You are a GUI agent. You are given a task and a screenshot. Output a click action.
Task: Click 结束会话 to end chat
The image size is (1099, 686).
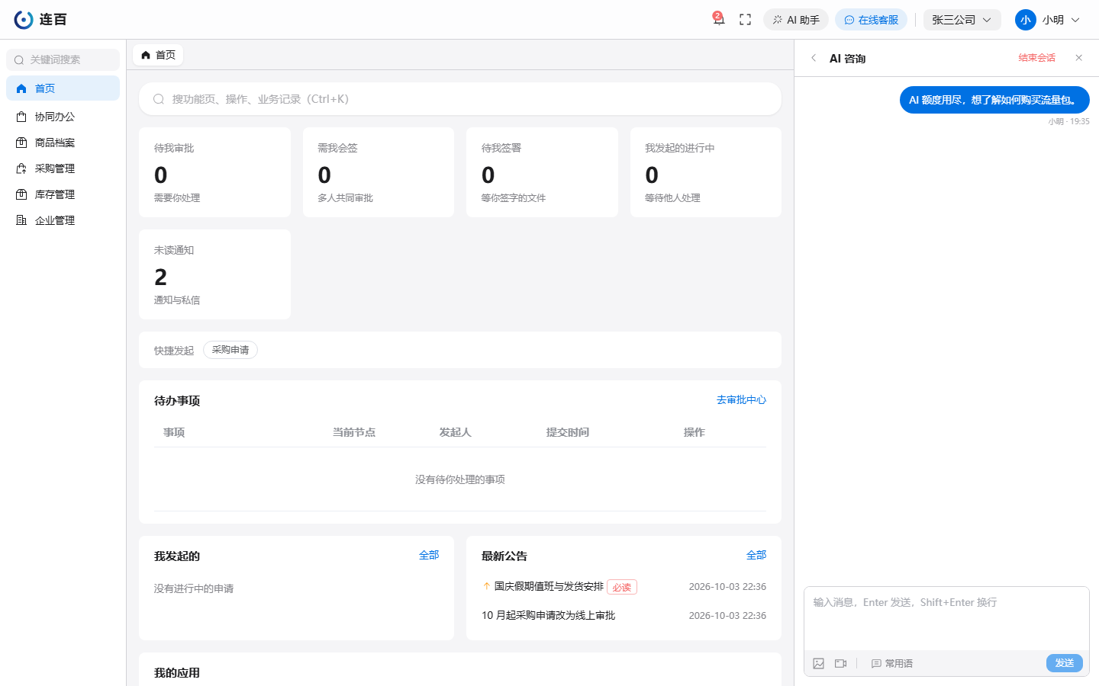(x=1037, y=58)
